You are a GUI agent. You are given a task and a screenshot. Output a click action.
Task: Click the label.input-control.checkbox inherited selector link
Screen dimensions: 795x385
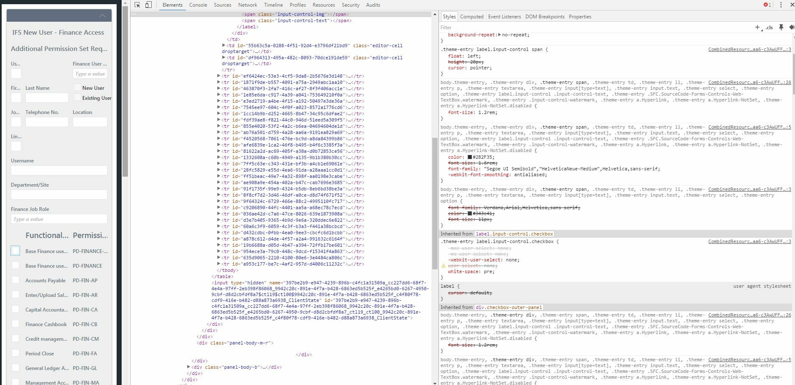(x=514, y=234)
